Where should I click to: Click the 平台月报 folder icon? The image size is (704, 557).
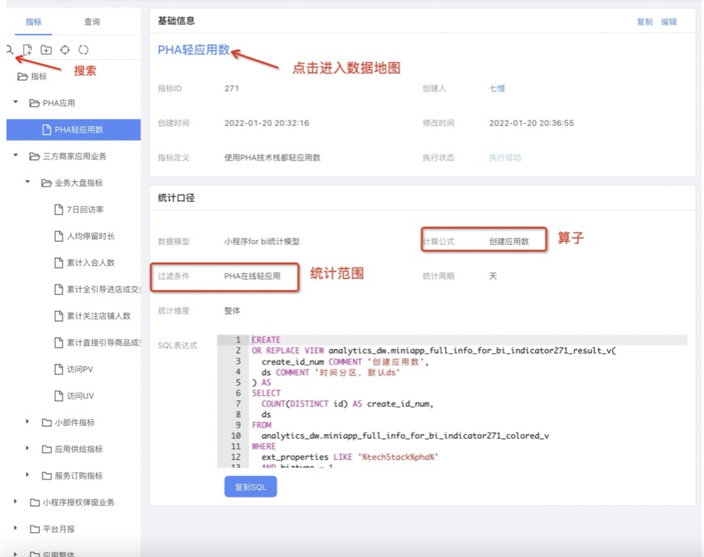tap(35, 529)
